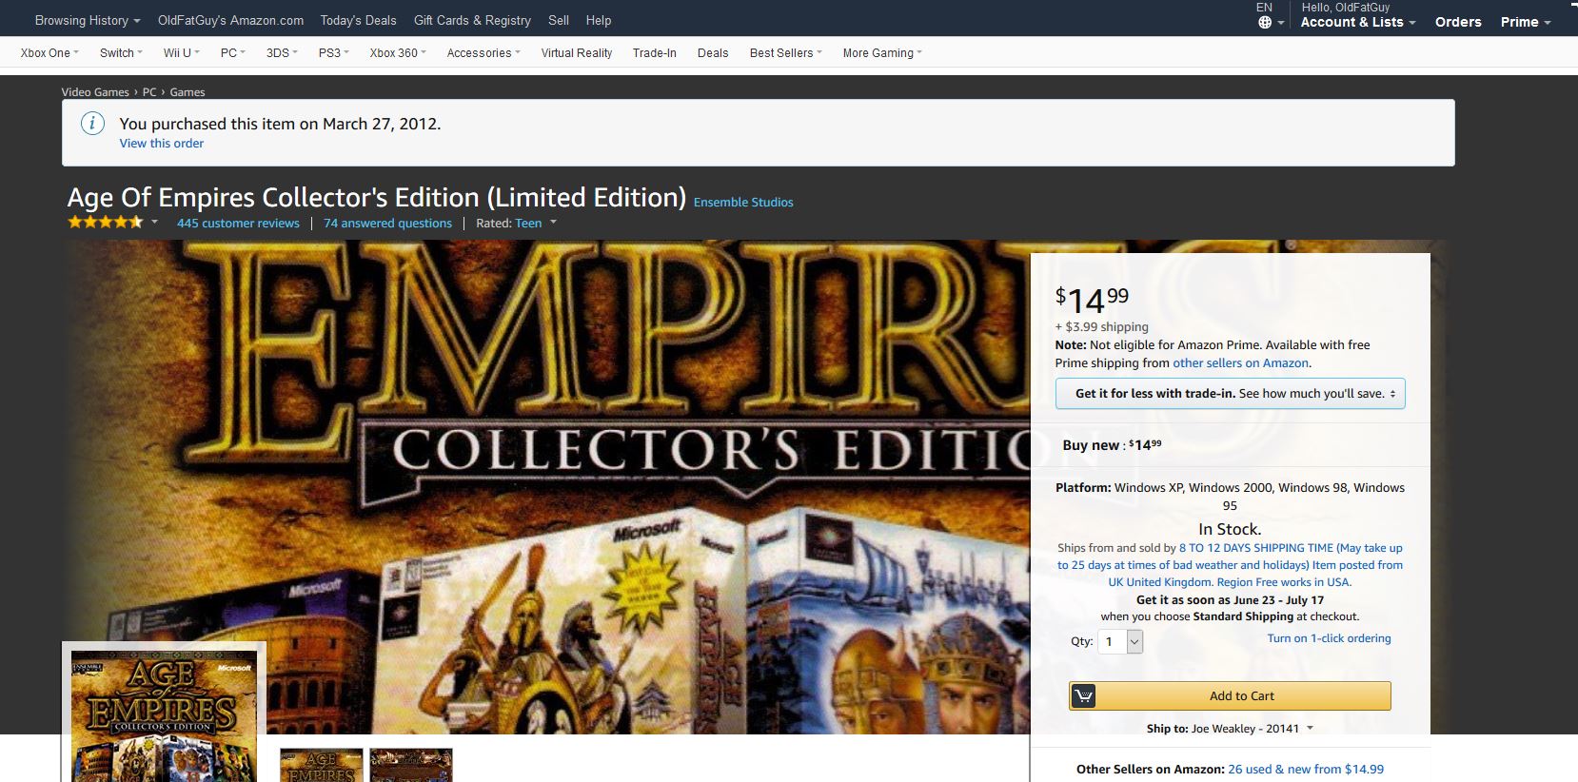The image size is (1578, 782).
Task: Click the Ensemble Studios link
Action: tap(743, 203)
